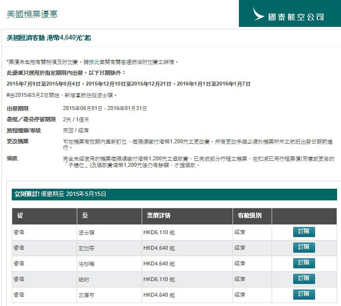Order the 三藩市 fare via 訂購

[304, 294]
